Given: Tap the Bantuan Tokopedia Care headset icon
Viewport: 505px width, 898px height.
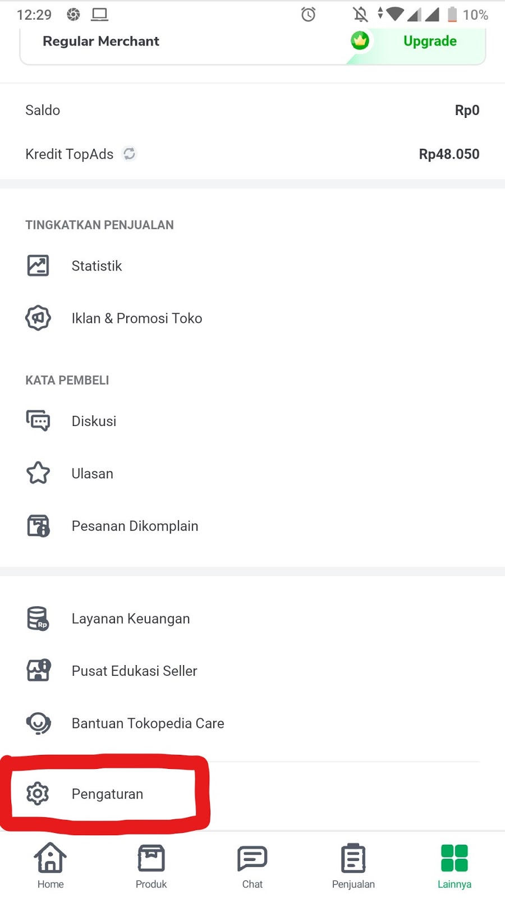Looking at the screenshot, I should (x=38, y=723).
